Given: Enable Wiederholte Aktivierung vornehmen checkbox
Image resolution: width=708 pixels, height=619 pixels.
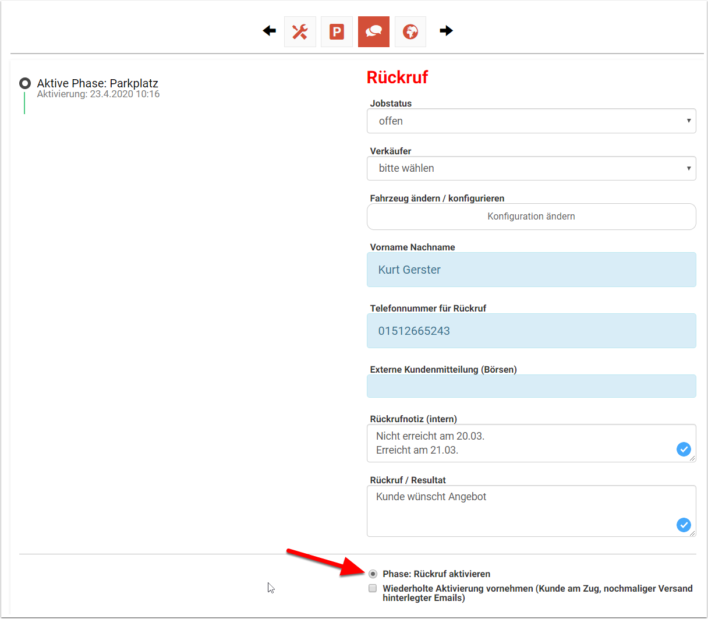Looking at the screenshot, I should [x=373, y=588].
